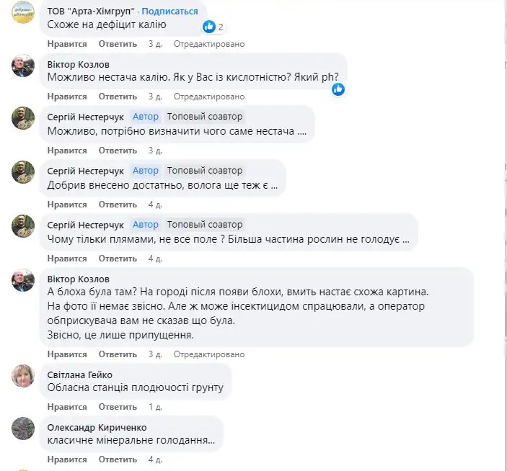
Task: Reply to Віктор Козлов's ph question
Action: 113,97
